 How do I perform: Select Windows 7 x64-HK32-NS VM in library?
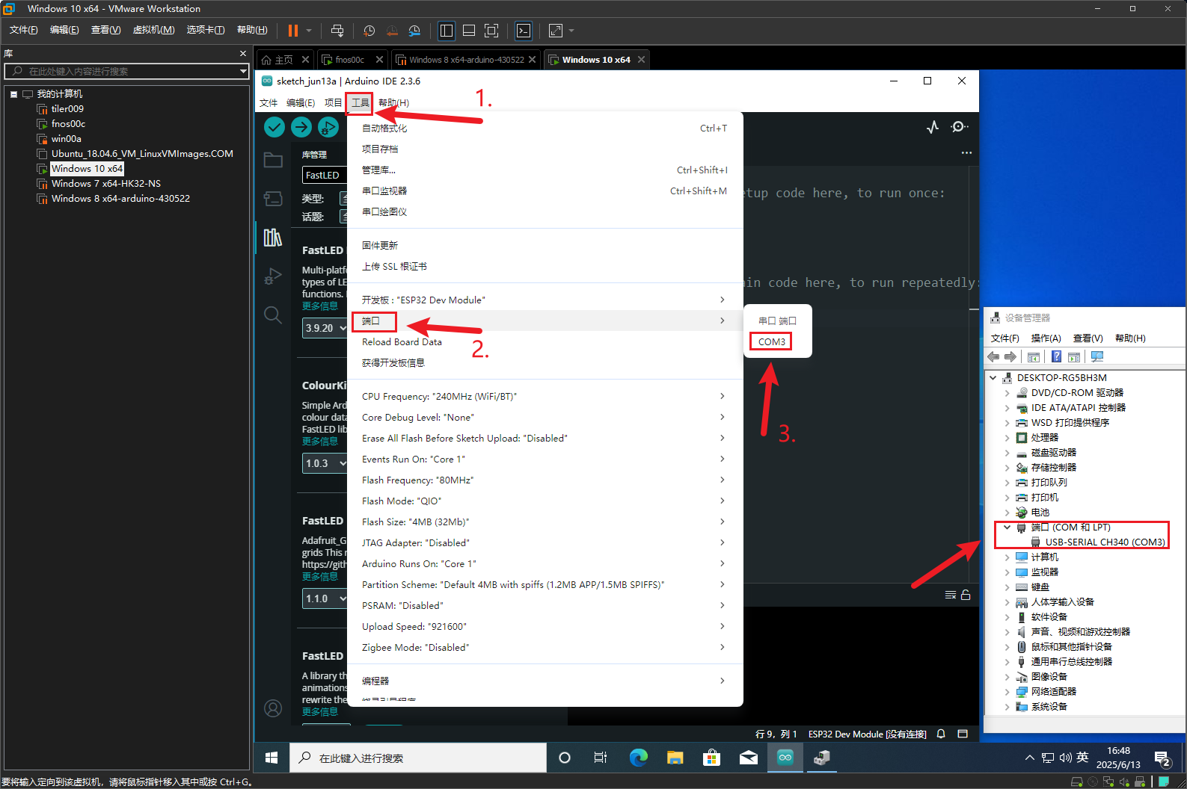pos(106,184)
